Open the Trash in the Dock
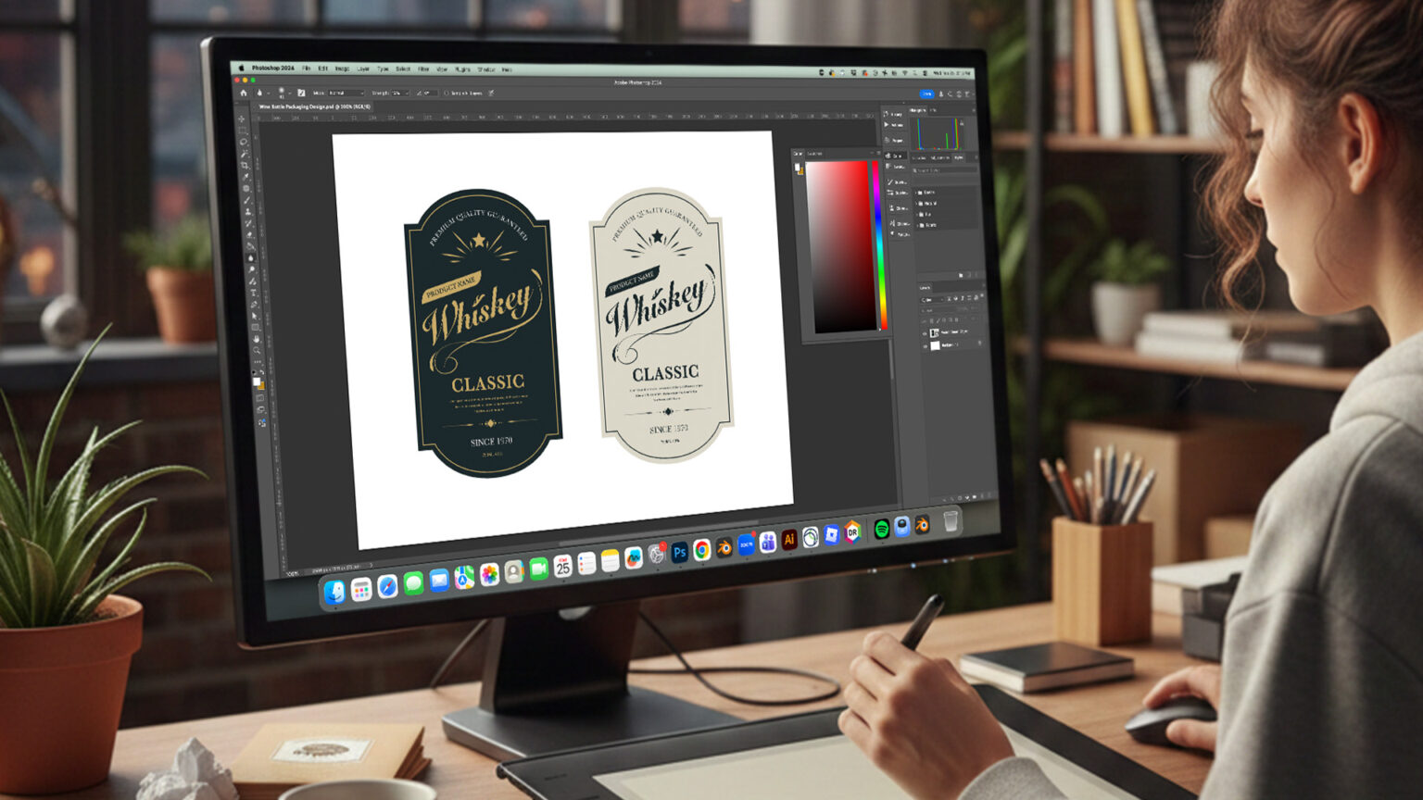 (951, 521)
